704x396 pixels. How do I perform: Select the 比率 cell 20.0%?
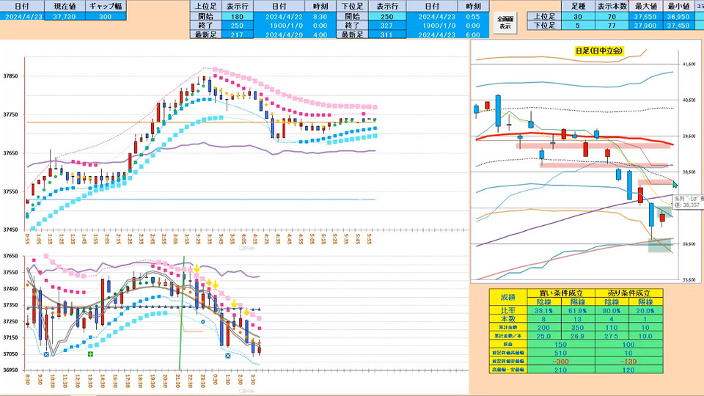pos(645,310)
